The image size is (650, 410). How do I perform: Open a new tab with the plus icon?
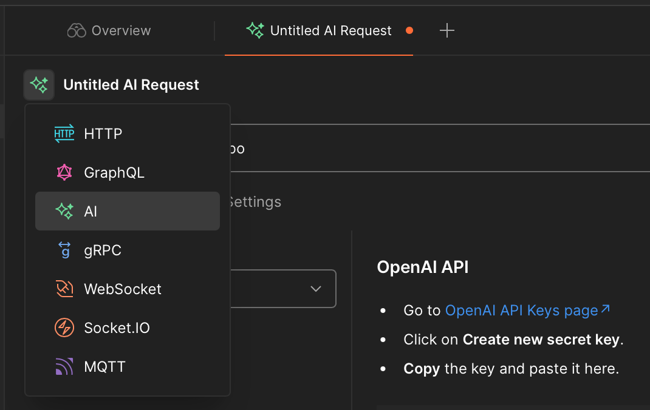(x=447, y=30)
